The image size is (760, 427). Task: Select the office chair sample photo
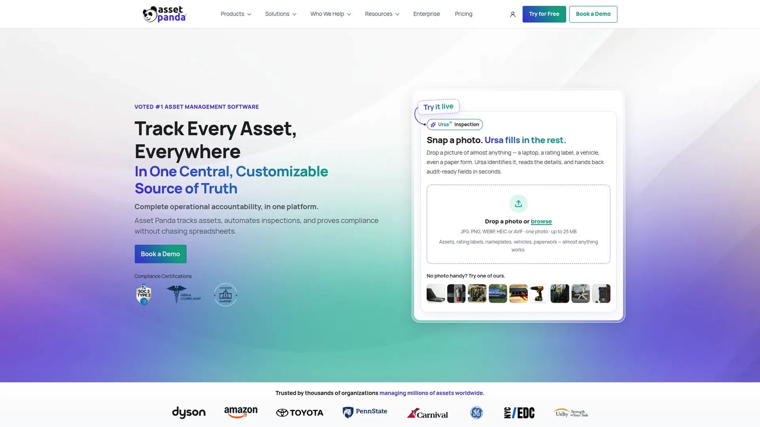click(x=580, y=294)
